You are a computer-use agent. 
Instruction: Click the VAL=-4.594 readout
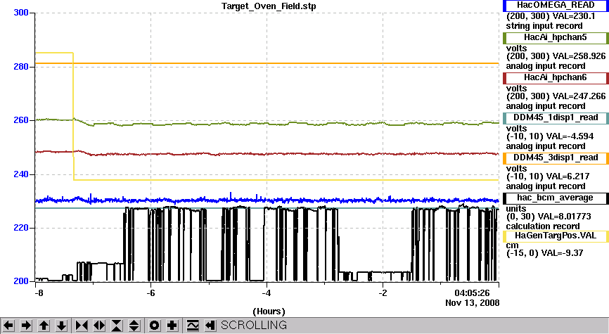[x=570, y=136]
